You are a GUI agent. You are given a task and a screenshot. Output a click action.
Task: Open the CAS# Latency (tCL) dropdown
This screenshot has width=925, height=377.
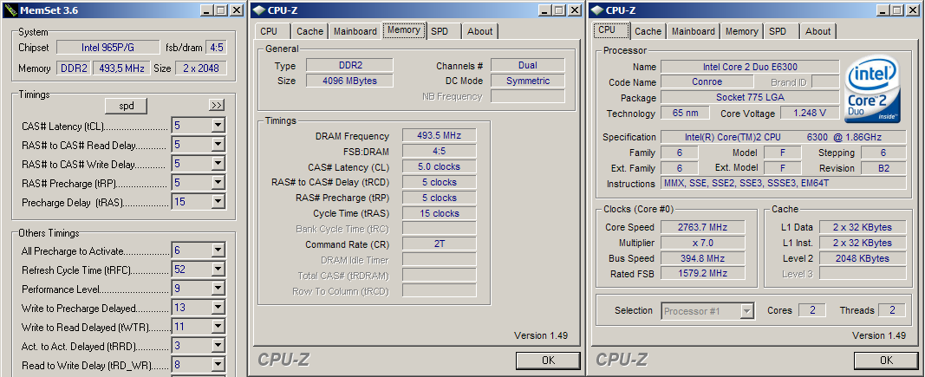click(218, 125)
